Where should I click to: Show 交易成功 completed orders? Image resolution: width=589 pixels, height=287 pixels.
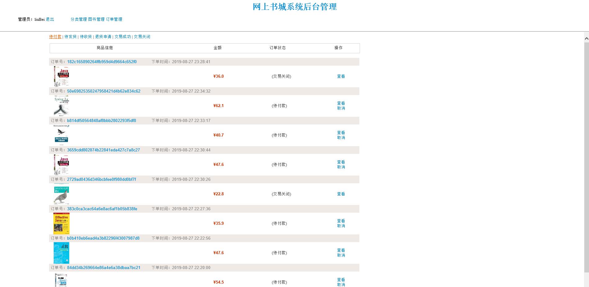pyautogui.click(x=123, y=37)
